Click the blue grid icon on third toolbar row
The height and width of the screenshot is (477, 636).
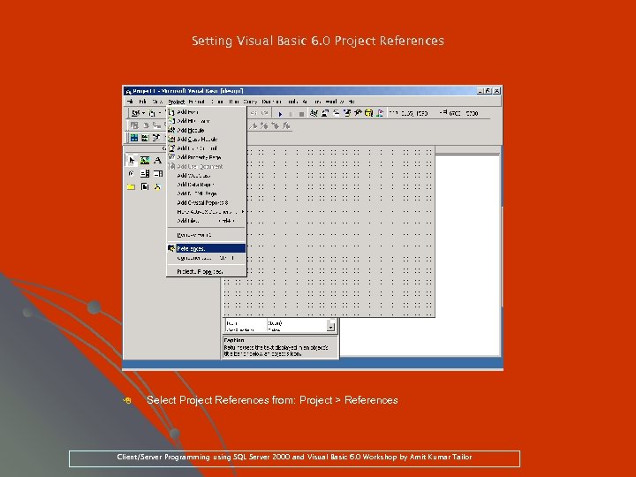pyautogui.click(x=134, y=138)
